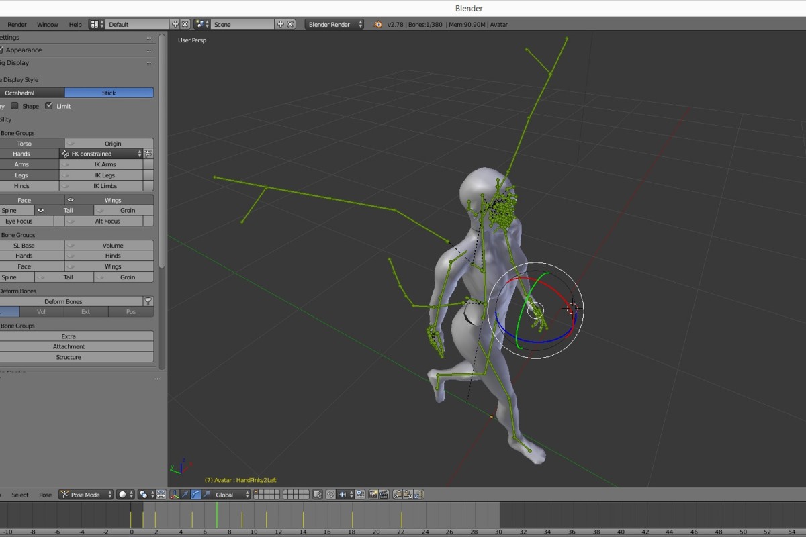Open the Window menu
Screen dimensions: 806x537
(x=47, y=24)
